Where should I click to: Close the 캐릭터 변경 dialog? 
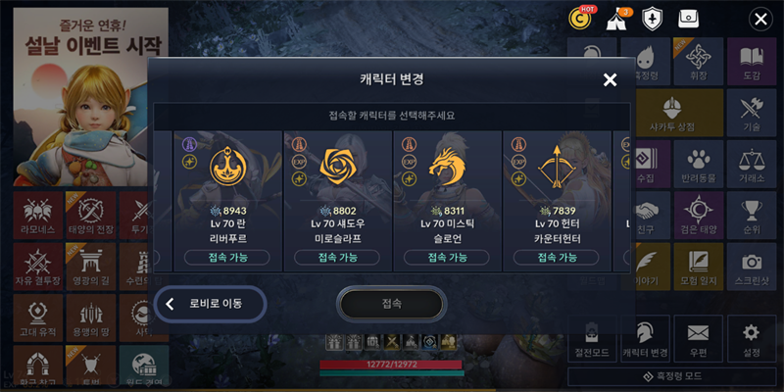click(610, 79)
